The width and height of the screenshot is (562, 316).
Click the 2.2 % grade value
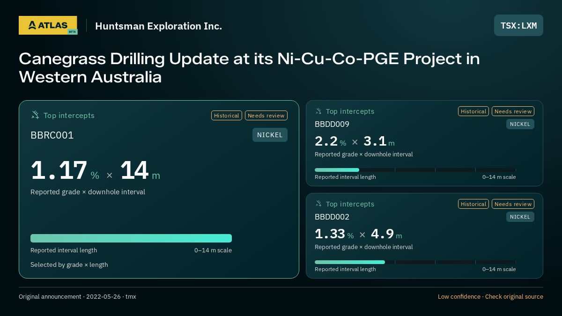[x=331, y=141]
